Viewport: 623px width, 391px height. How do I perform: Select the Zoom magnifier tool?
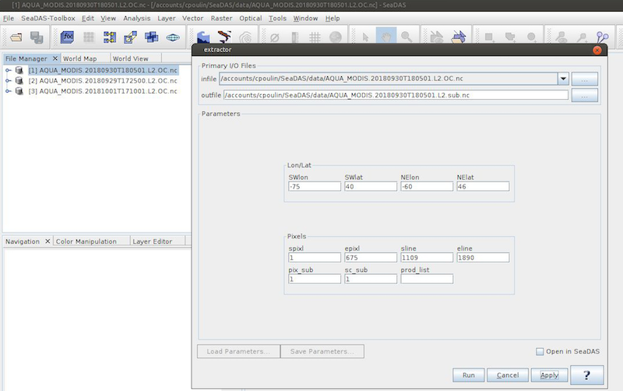(406, 37)
